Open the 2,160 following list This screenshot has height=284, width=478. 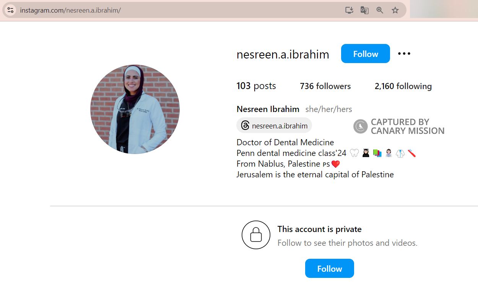click(403, 86)
